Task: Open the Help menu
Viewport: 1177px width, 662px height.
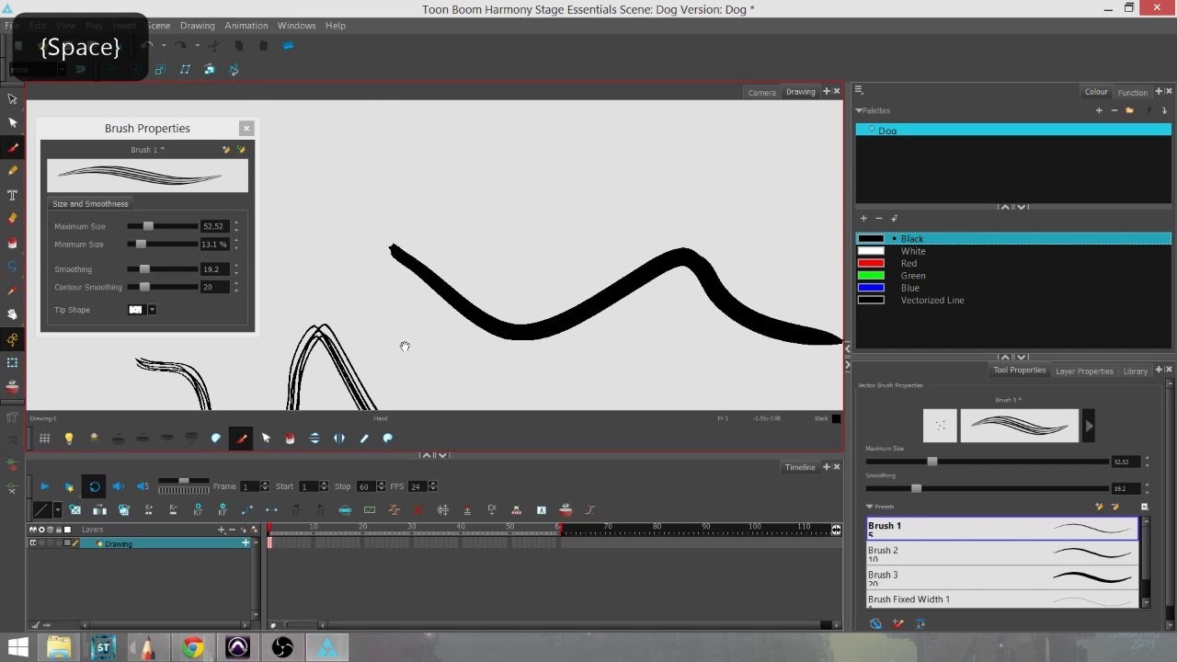Action: (x=336, y=26)
